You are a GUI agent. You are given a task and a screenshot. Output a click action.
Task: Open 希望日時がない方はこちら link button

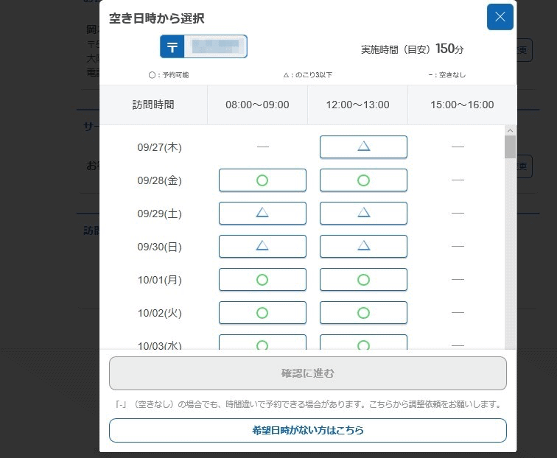[308, 430]
